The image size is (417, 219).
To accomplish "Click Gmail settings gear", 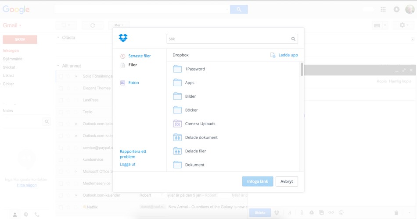I will click(403, 25).
